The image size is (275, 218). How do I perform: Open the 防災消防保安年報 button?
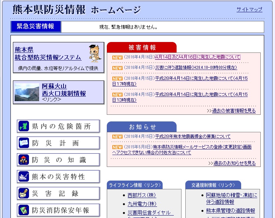click(58, 210)
